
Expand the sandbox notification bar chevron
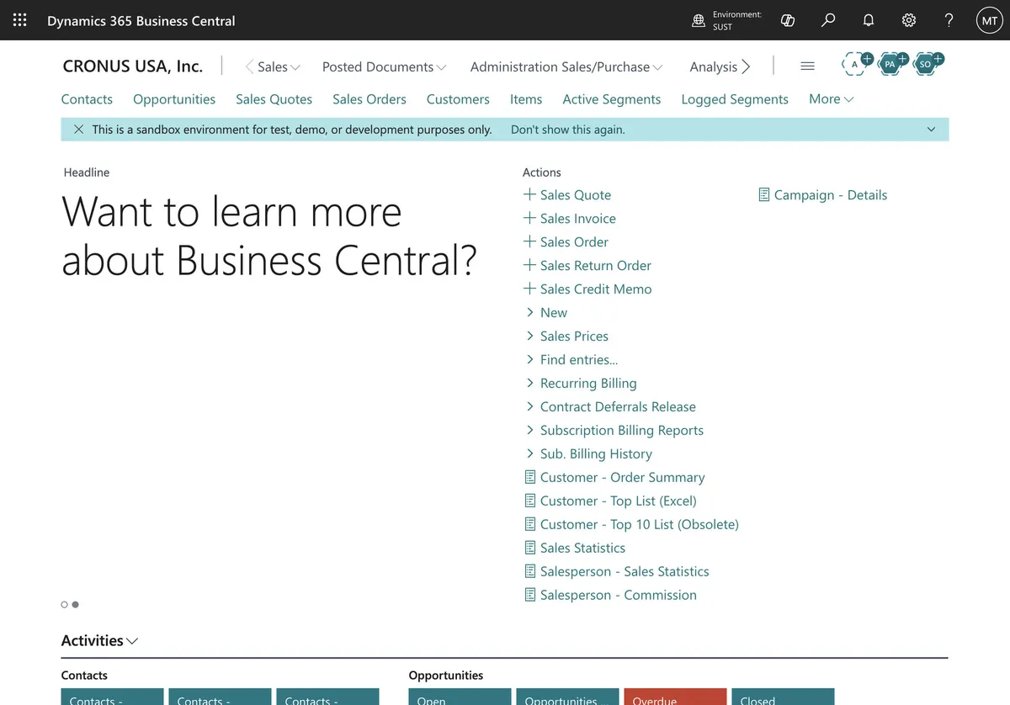tap(931, 130)
